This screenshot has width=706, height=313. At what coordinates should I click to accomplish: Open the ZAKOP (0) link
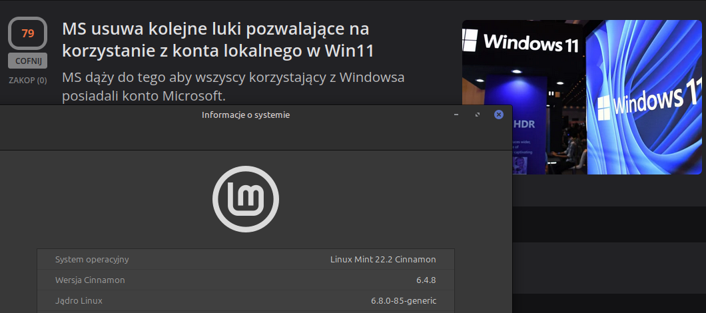click(27, 81)
